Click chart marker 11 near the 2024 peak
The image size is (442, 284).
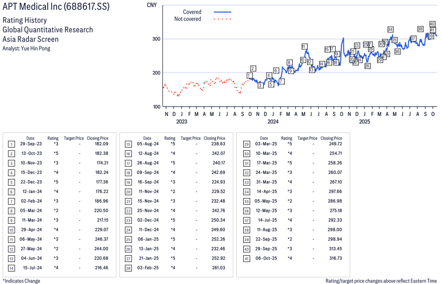coord(304,46)
